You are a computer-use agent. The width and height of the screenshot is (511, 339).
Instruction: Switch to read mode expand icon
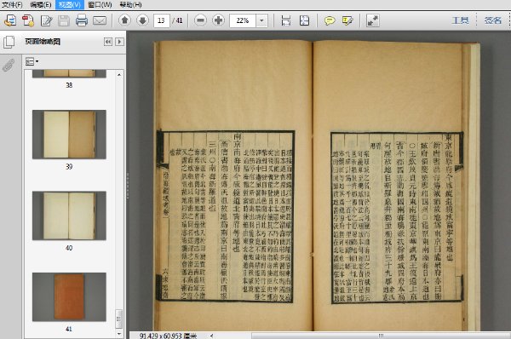pyautogui.click(x=372, y=20)
